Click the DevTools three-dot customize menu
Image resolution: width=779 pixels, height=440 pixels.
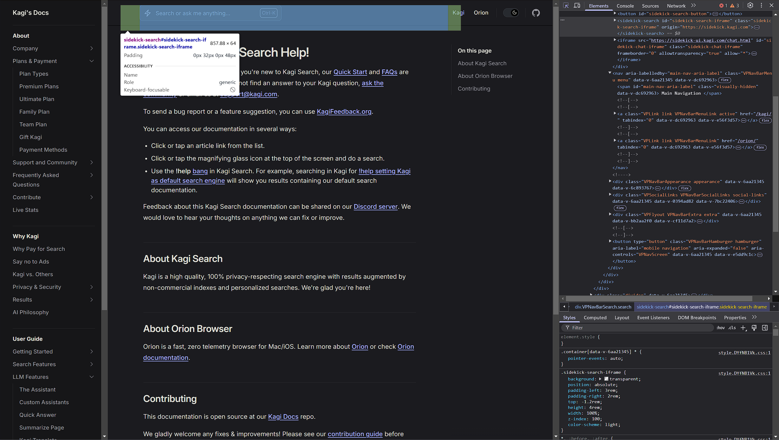coord(761,5)
